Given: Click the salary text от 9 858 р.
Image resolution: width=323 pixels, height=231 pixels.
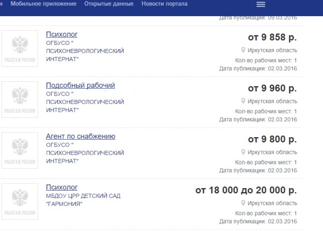Looking at the screenshot, I should (x=272, y=37).
